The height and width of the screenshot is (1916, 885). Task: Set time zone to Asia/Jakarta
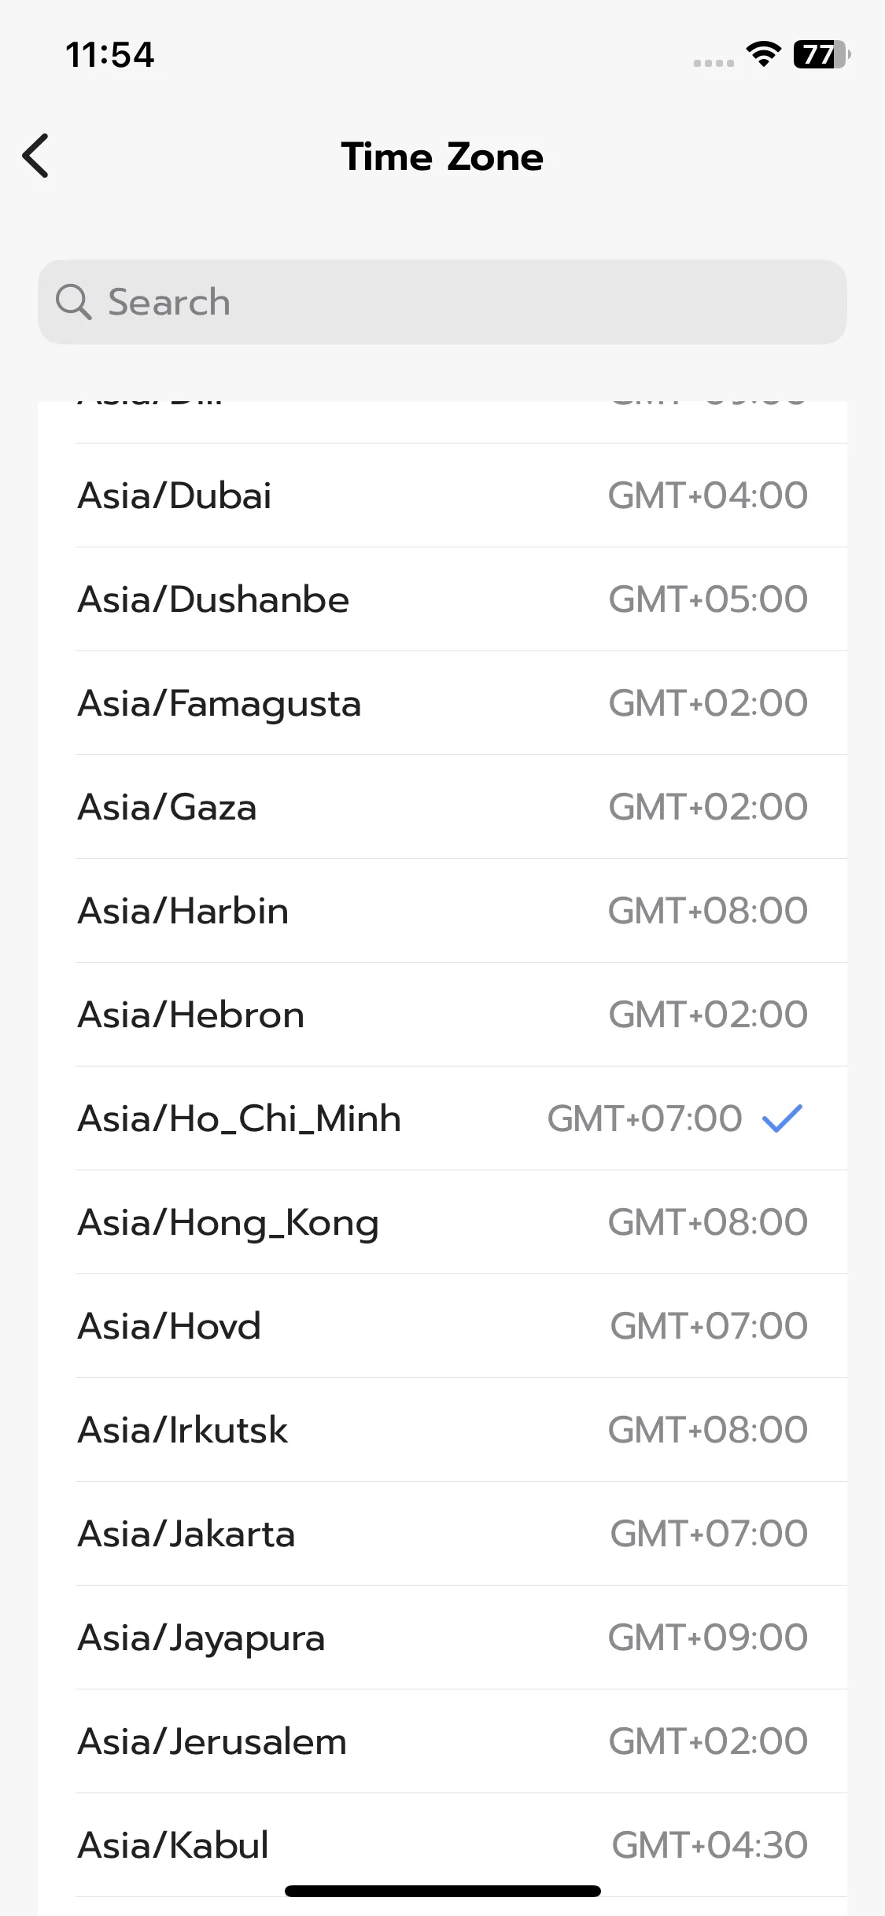(x=442, y=1534)
